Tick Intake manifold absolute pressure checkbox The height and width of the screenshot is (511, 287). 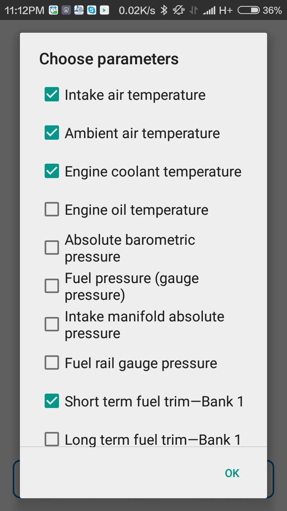(x=52, y=325)
